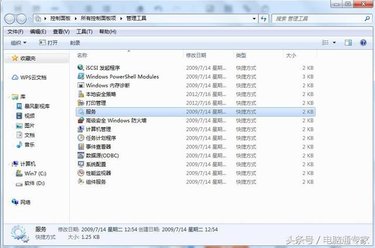Image resolution: width=375 pixels, height=248 pixels.
Task: Click the 组件服务 icon
Action: point(81,182)
